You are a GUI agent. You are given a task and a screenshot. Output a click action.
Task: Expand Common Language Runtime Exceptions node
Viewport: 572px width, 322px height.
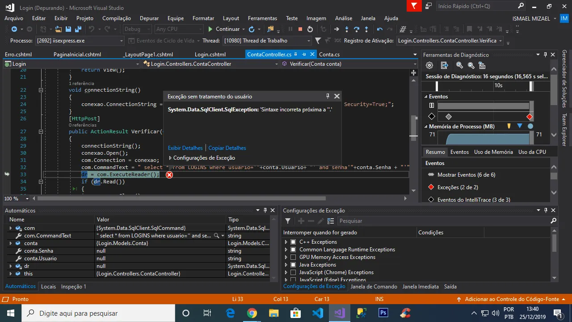(286, 250)
